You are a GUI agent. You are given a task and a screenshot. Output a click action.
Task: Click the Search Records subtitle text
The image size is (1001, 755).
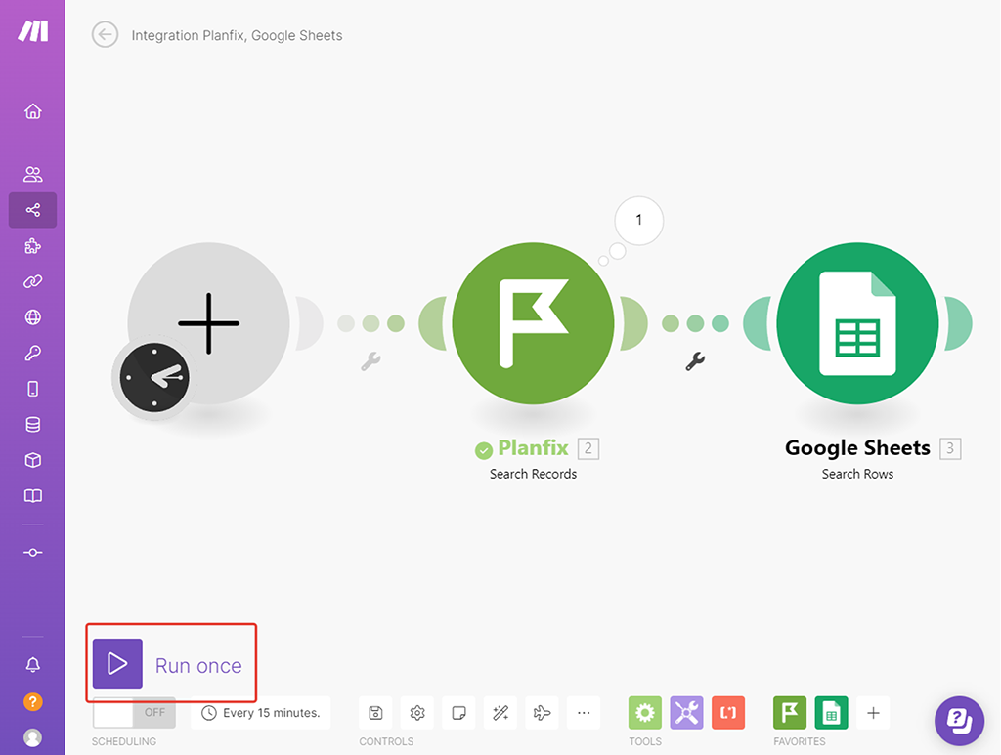(533, 474)
